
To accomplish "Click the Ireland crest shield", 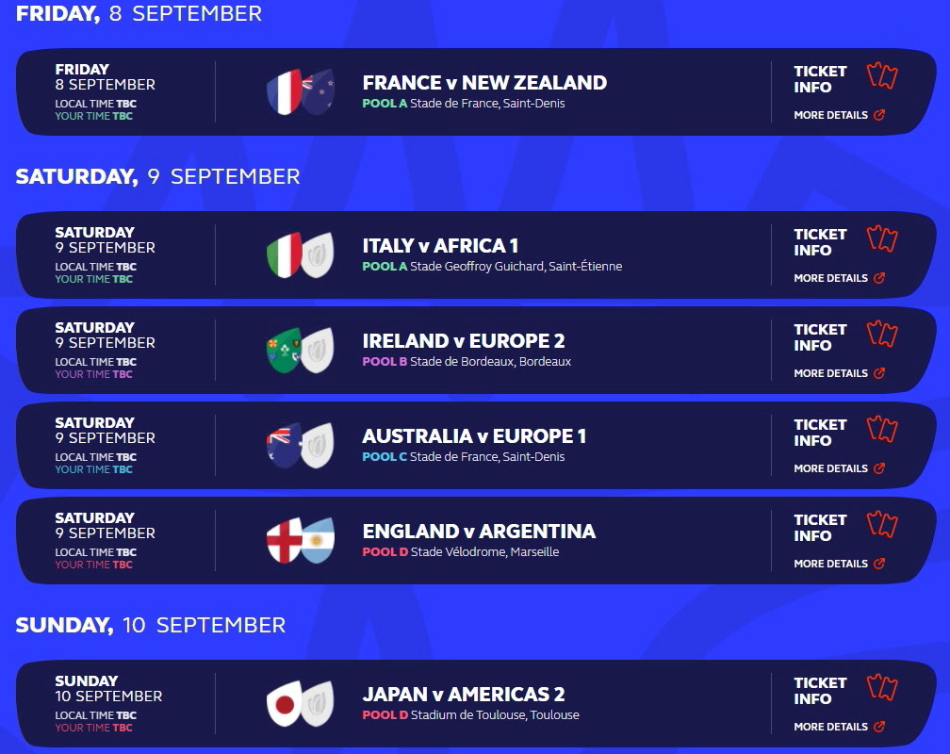I will coord(285,351).
